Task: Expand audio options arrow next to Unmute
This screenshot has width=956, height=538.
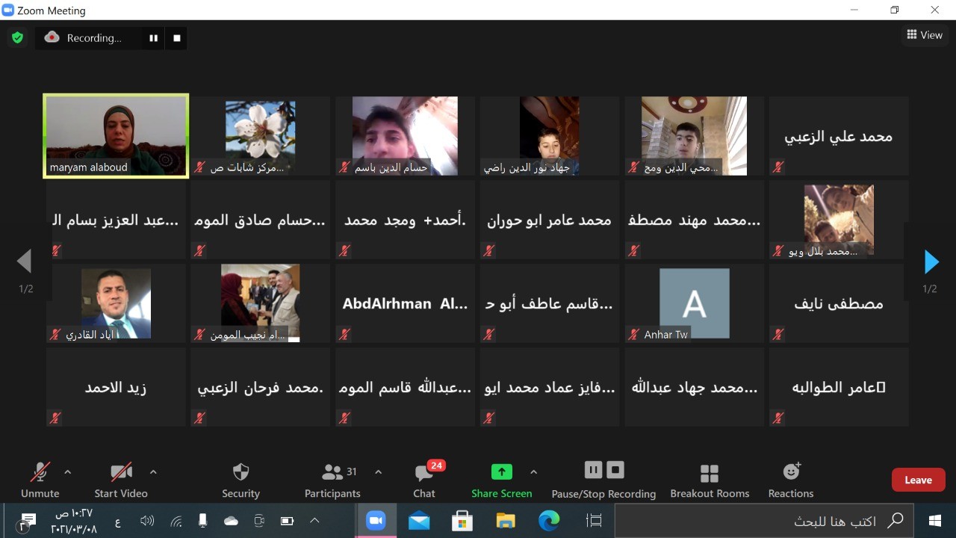Action: [x=68, y=472]
